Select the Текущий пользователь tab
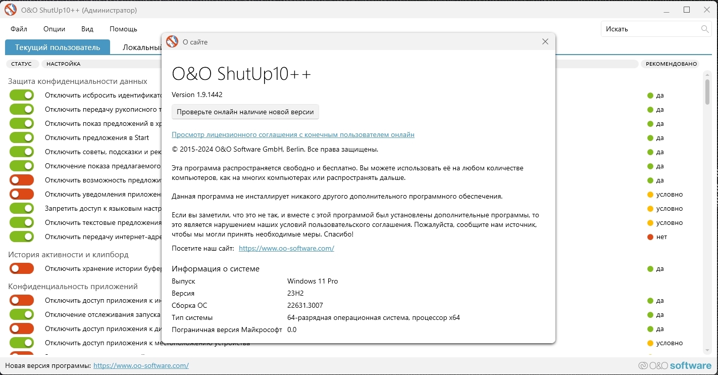 coord(58,48)
